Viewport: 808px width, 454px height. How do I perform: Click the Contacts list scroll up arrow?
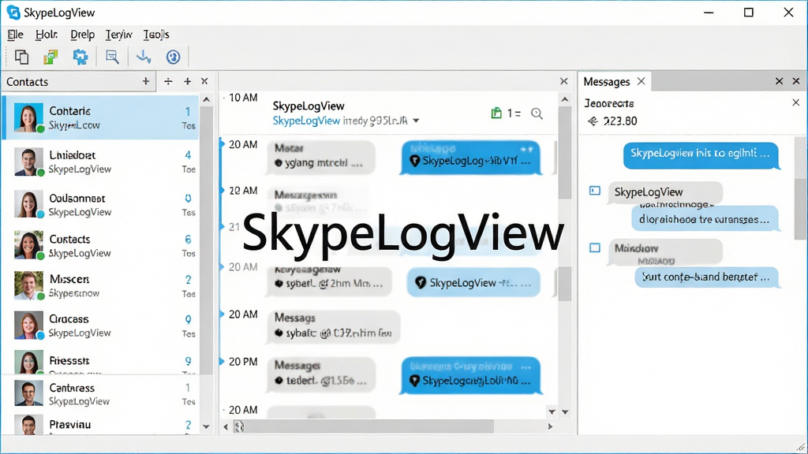[206, 99]
